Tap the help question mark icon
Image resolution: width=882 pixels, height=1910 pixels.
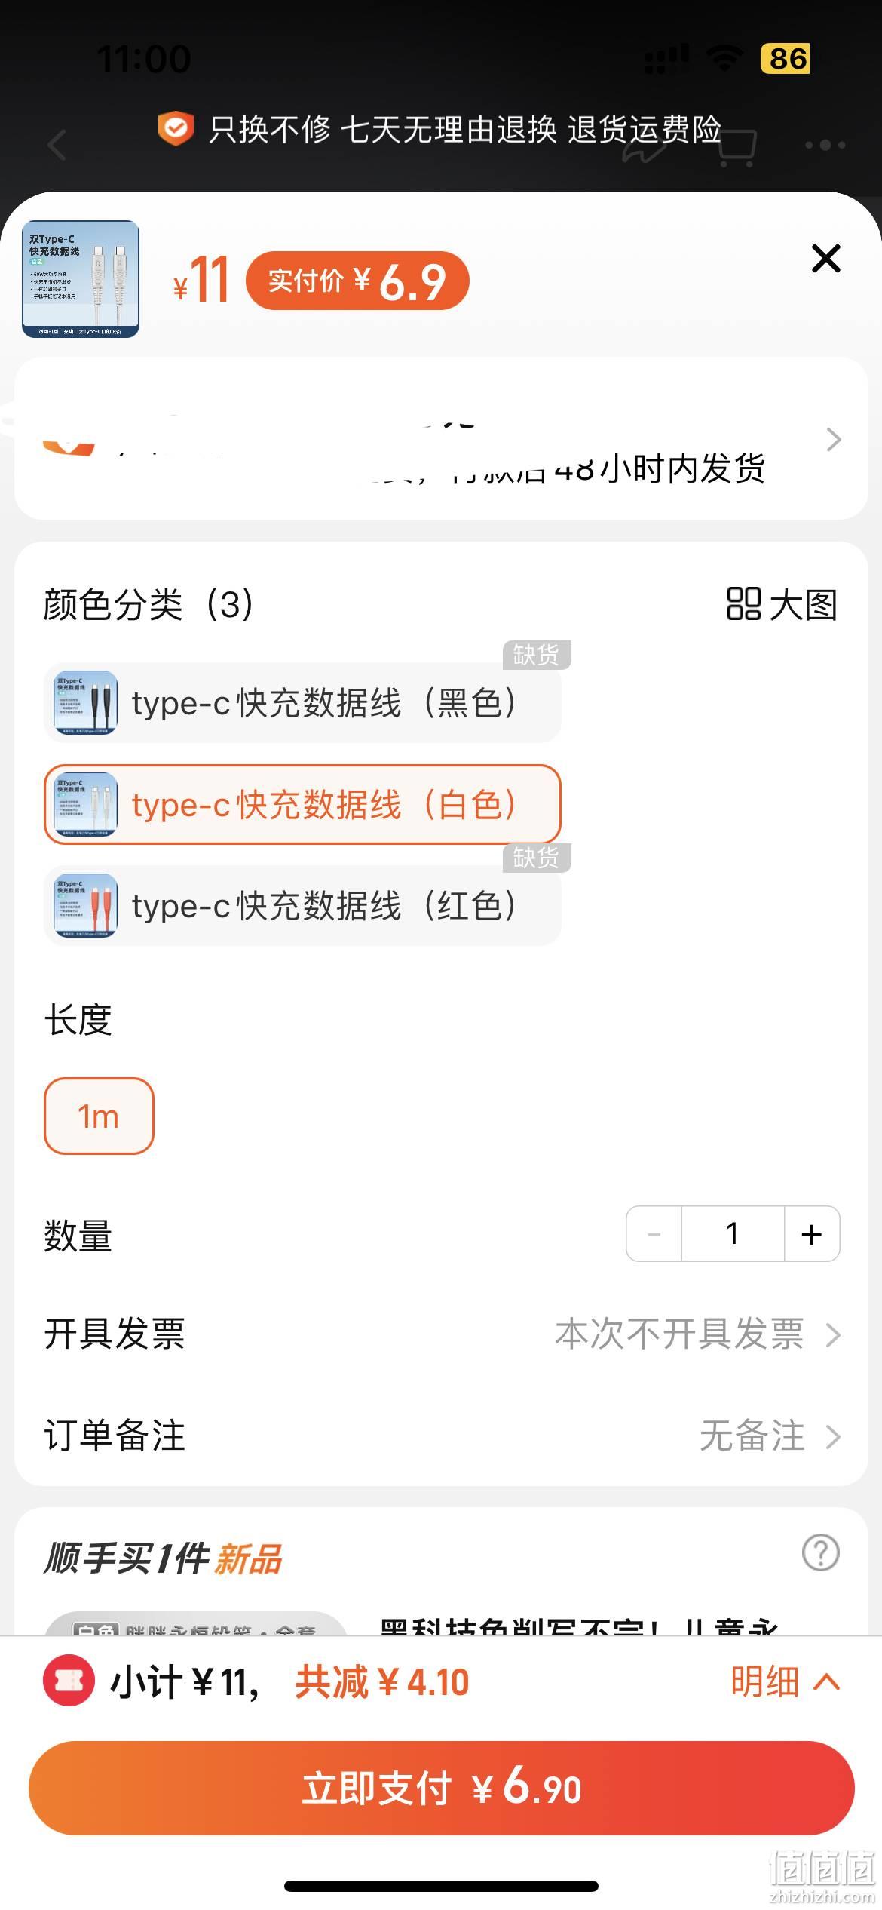820,1552
